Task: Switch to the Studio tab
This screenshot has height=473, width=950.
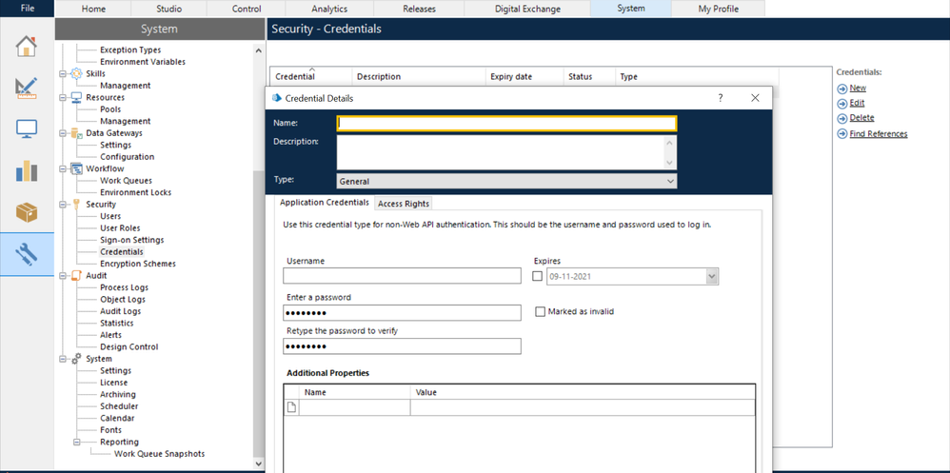Action: (x=169, y=9)
